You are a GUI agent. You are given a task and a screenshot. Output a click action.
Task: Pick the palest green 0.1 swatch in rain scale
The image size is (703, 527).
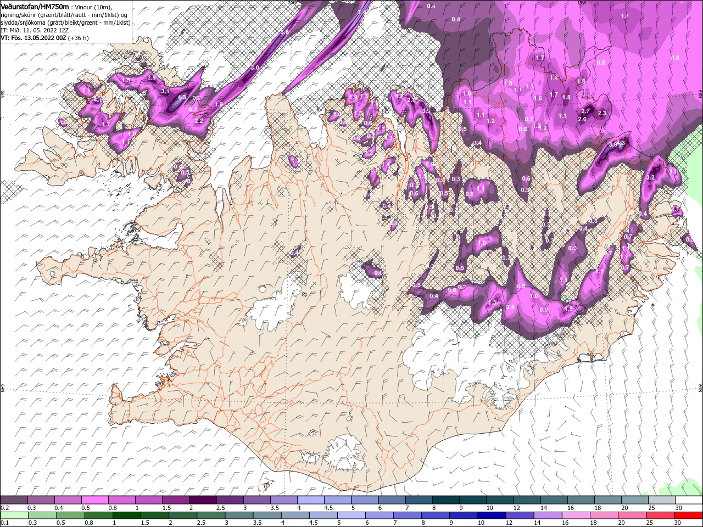[15, 515]
